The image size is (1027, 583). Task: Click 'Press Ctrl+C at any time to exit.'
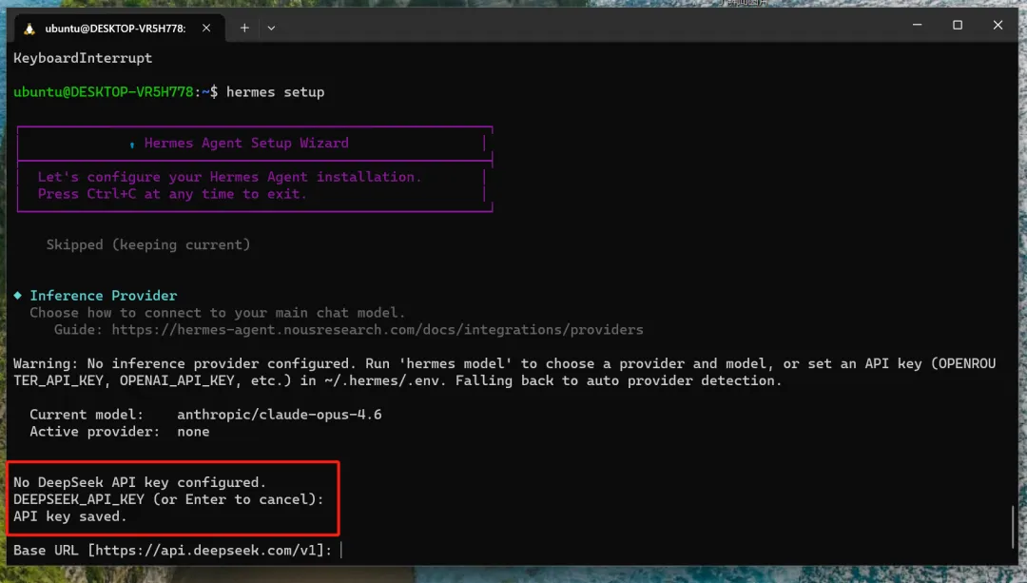coord(172,194)
